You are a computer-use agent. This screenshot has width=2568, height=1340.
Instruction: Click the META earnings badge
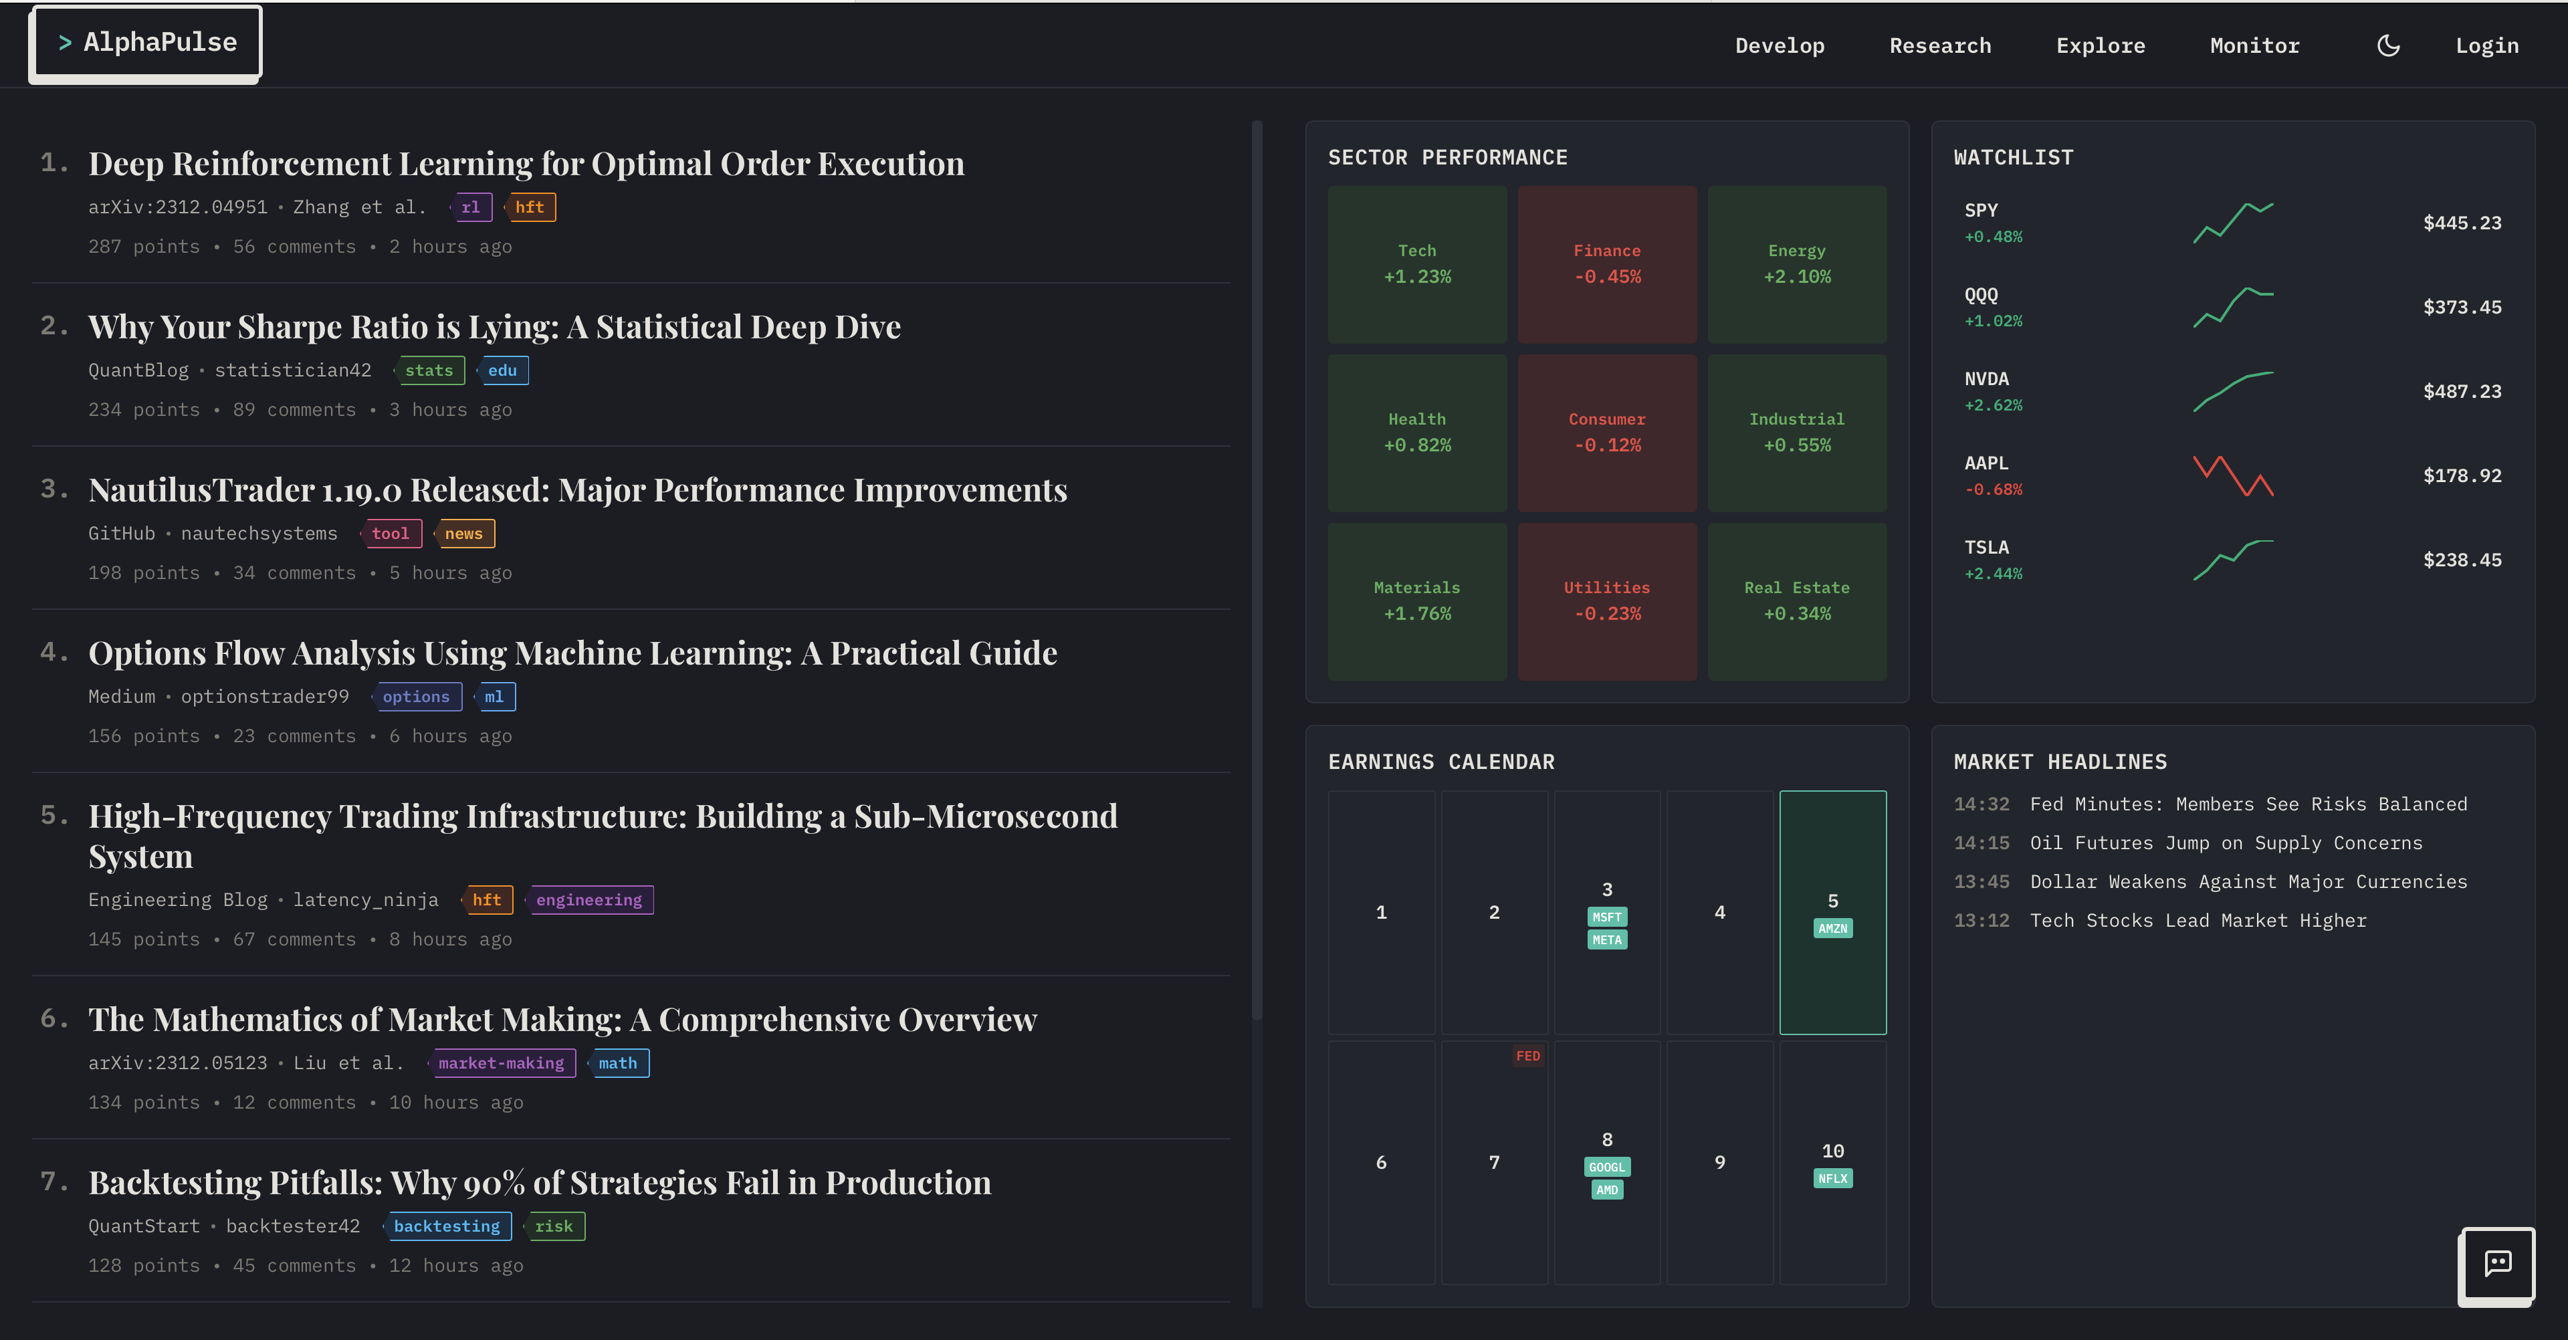point(1607,940)
